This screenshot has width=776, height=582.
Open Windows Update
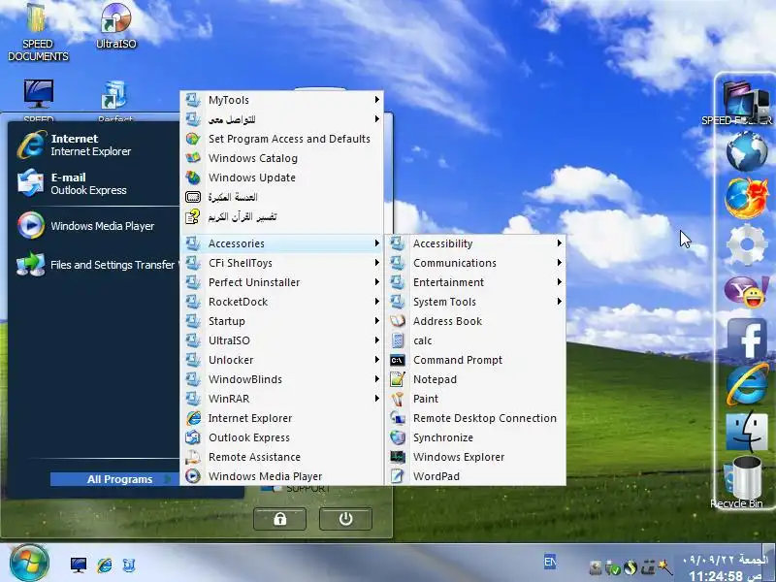pyautogui.click(x=282, y=178)
